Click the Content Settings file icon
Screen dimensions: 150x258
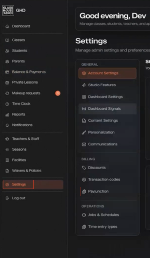84,121
